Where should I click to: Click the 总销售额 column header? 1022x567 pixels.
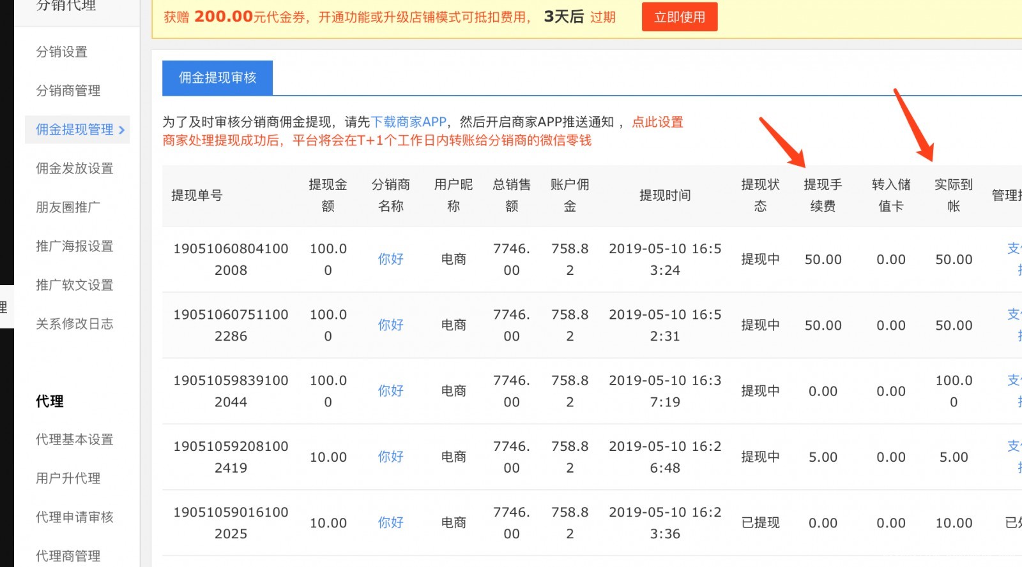512,195
